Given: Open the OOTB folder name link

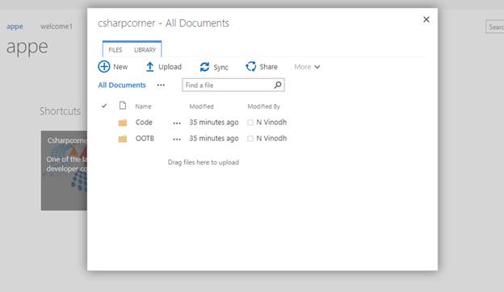Looking at the screenshot, I should pos(145,138).
